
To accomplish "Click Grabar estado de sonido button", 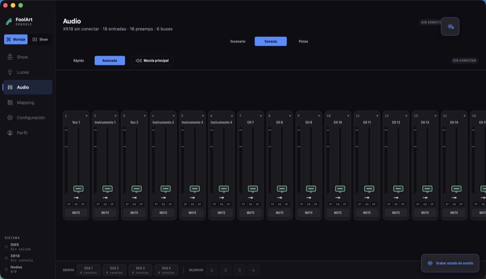I will tap(450, 263).
